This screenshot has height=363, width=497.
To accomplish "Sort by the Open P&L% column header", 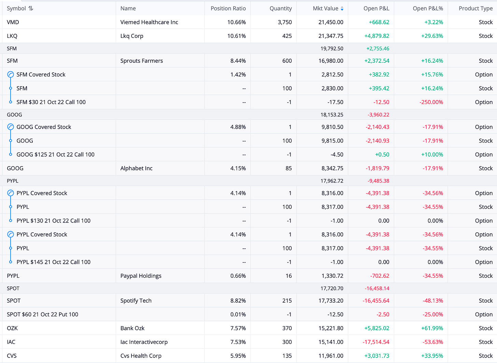I will [428, 9].
